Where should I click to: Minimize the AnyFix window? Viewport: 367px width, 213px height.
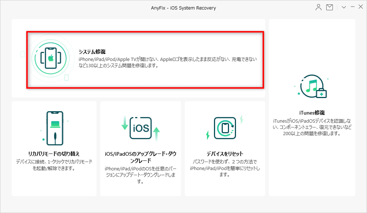click(x=352, y=7)
